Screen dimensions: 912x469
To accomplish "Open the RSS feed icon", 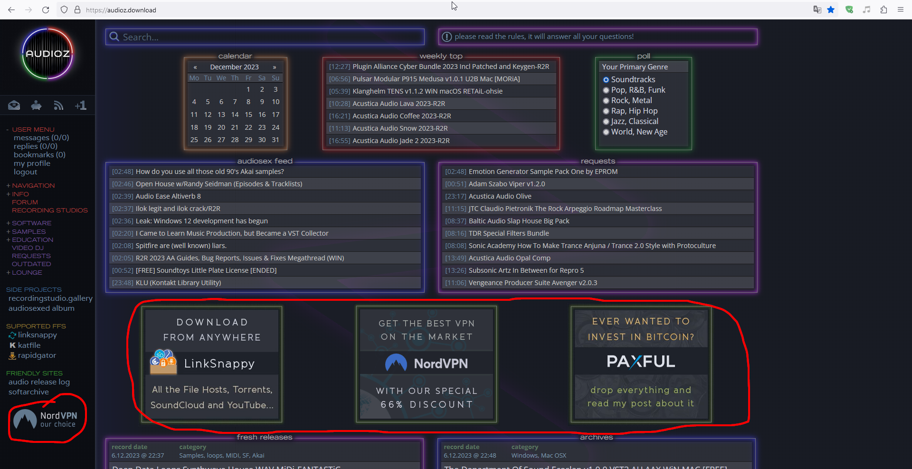I will tap(58, 105).
